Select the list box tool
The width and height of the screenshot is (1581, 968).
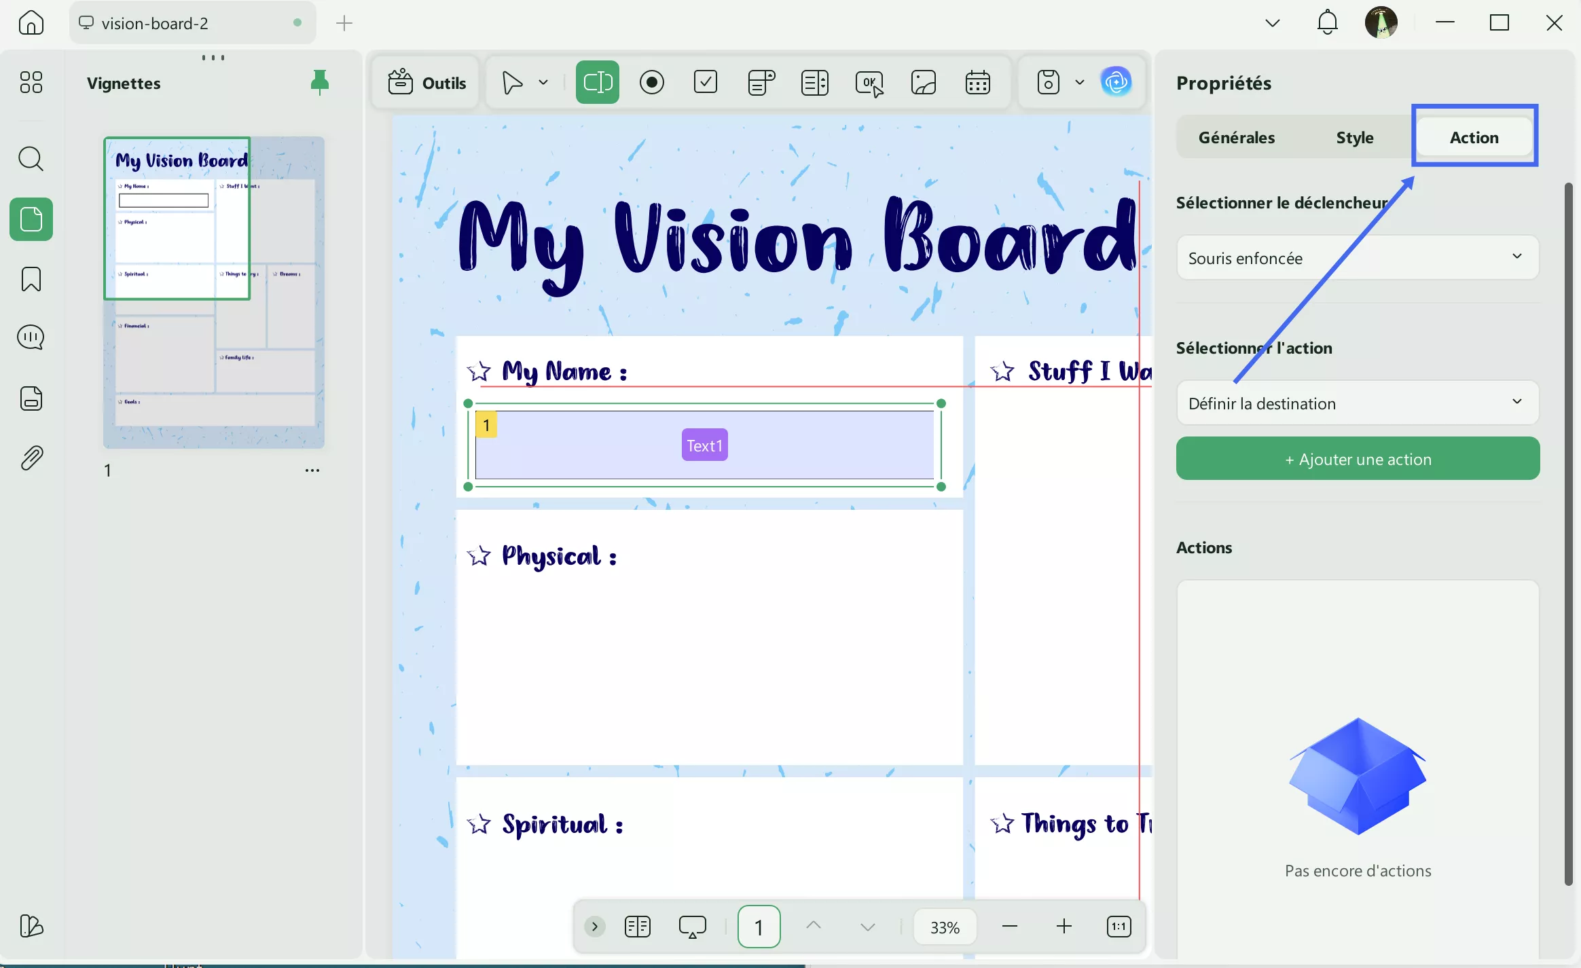814,82
